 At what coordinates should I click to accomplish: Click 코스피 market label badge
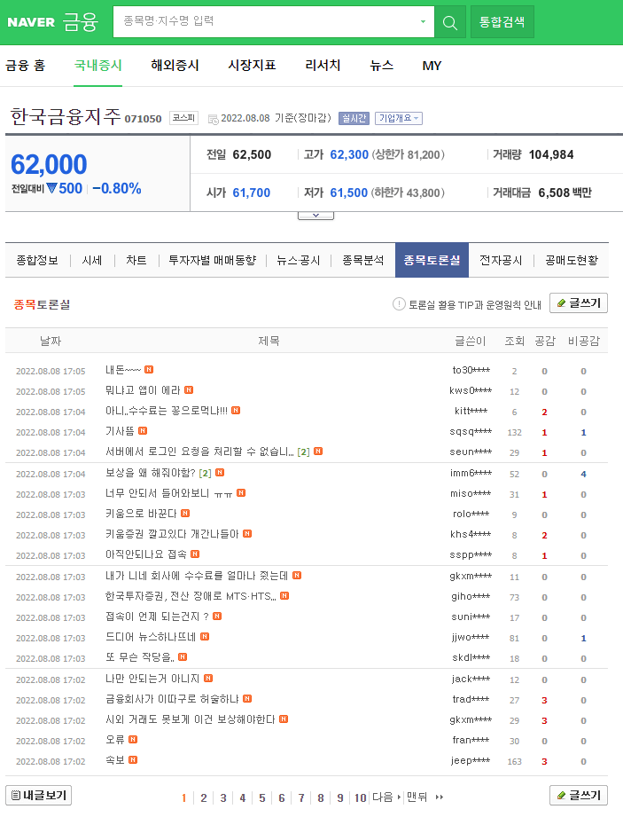183,118
